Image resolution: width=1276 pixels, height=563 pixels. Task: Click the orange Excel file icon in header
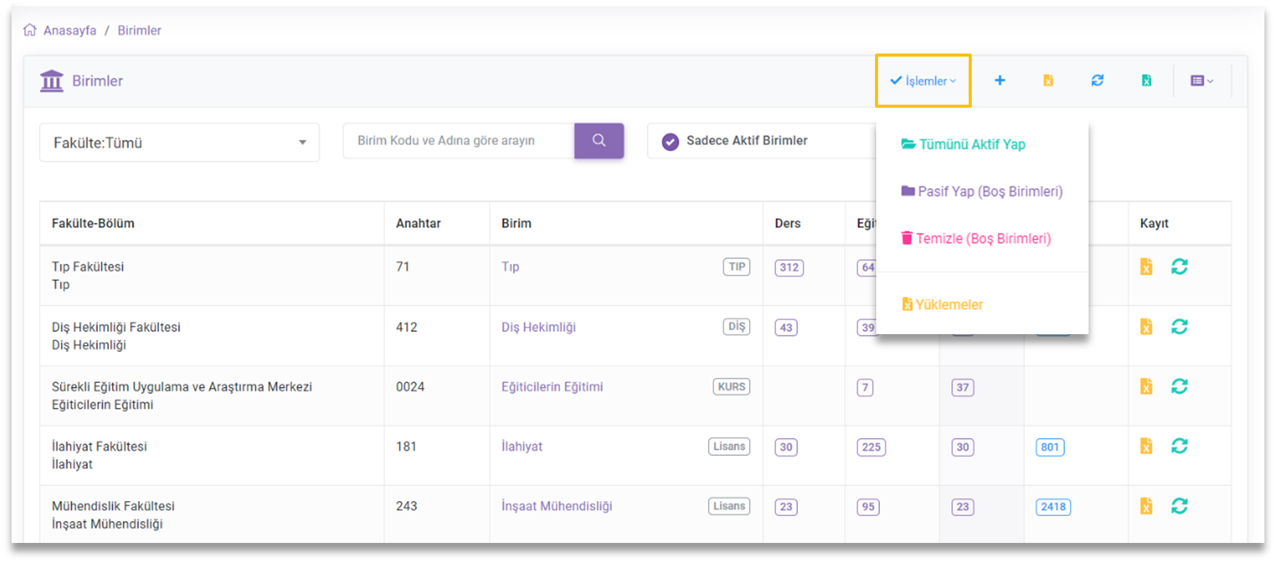tap(1048, 80)
